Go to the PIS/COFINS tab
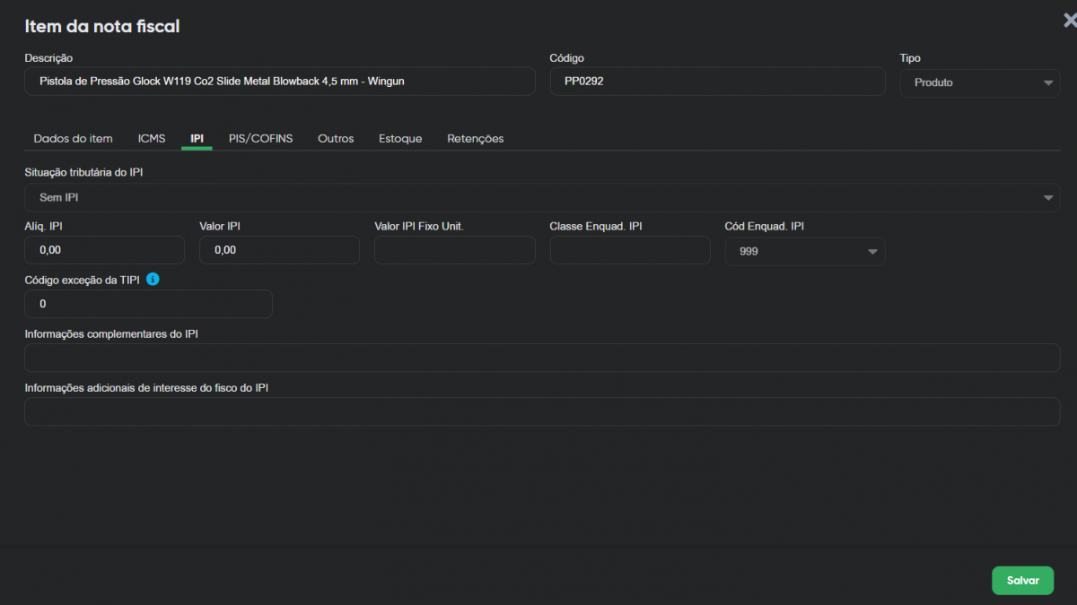 [260, 139]
